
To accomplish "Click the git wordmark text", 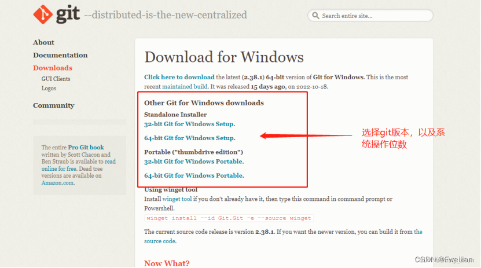I will click(x=68, y=14).
